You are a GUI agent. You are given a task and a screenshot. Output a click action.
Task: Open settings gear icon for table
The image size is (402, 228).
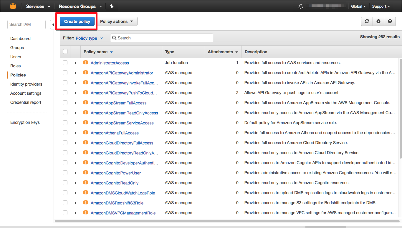click(x=378, y=21)
